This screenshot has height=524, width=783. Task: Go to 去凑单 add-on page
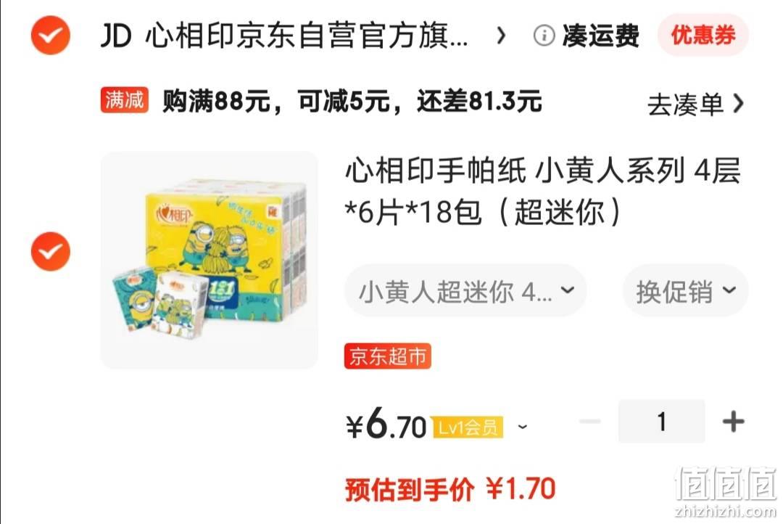tap(685, 105)
